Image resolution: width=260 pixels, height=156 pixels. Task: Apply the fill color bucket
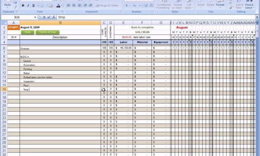[x=51, y=5]
